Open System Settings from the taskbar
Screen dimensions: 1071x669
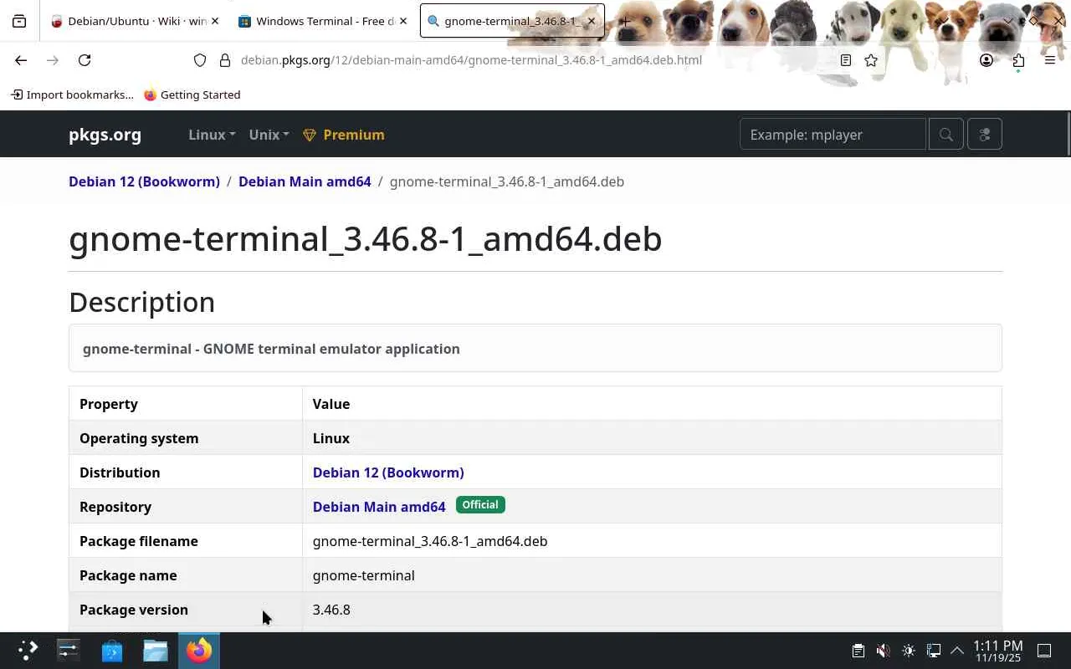coord(69,651)
